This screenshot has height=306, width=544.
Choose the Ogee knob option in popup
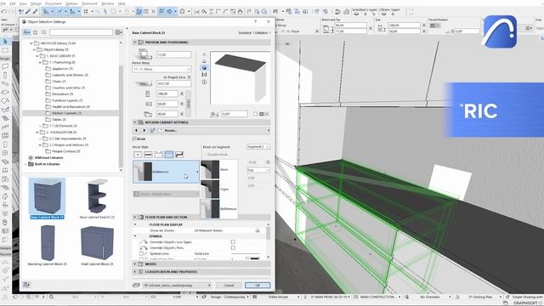[x=219, y=189]
